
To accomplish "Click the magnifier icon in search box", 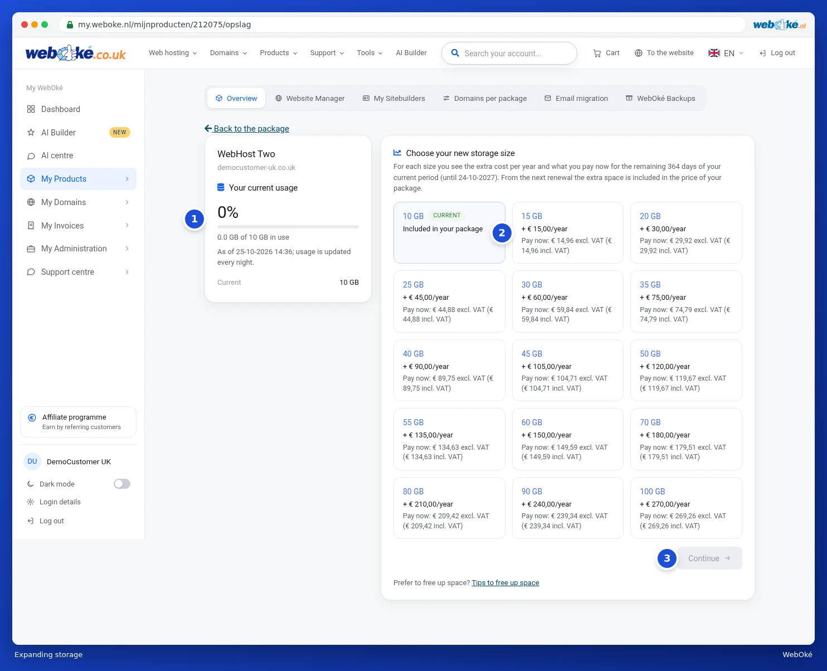I will (455, 53).
